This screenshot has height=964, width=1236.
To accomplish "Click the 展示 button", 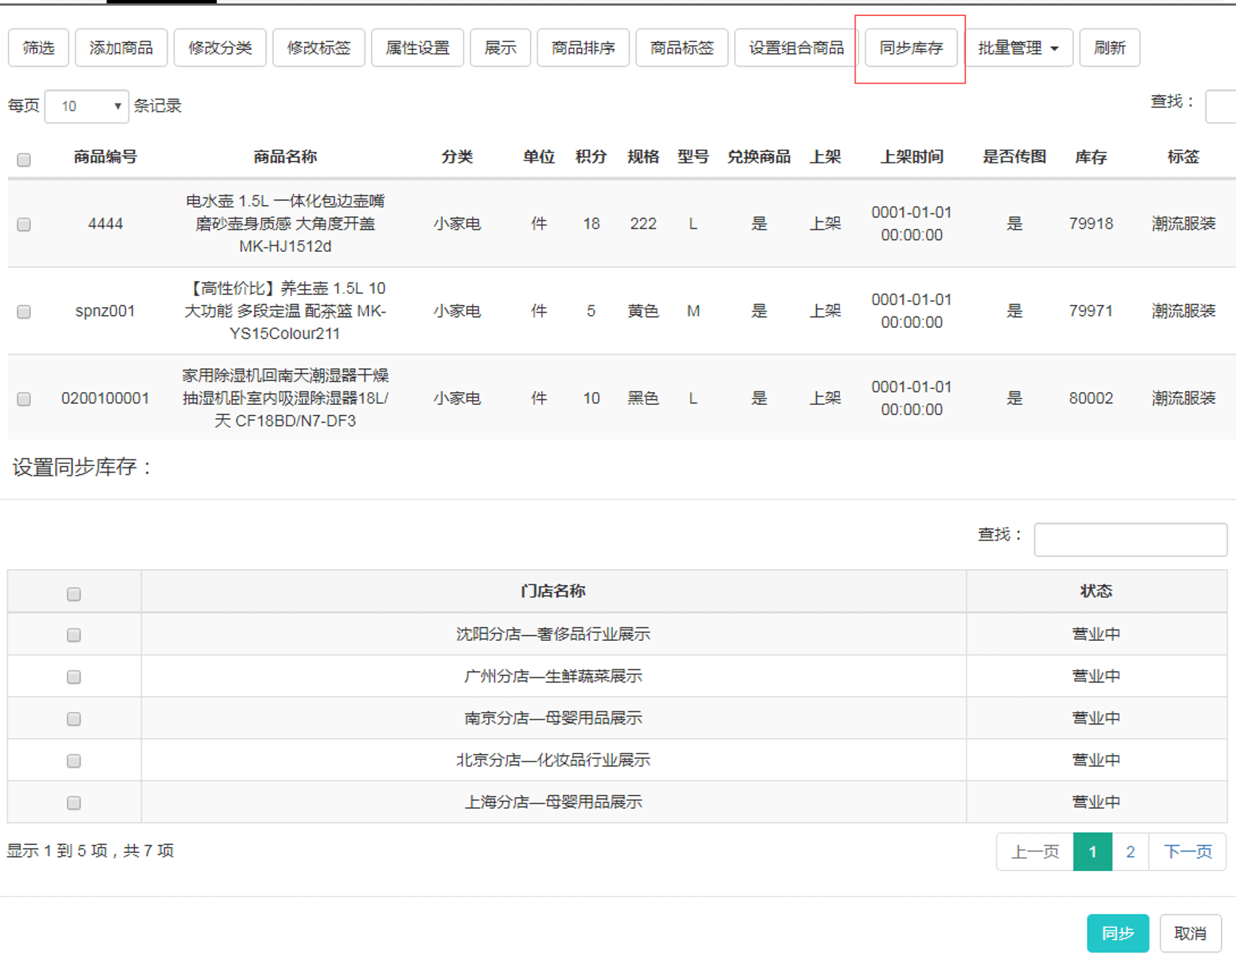I will [x=500, y=48].
